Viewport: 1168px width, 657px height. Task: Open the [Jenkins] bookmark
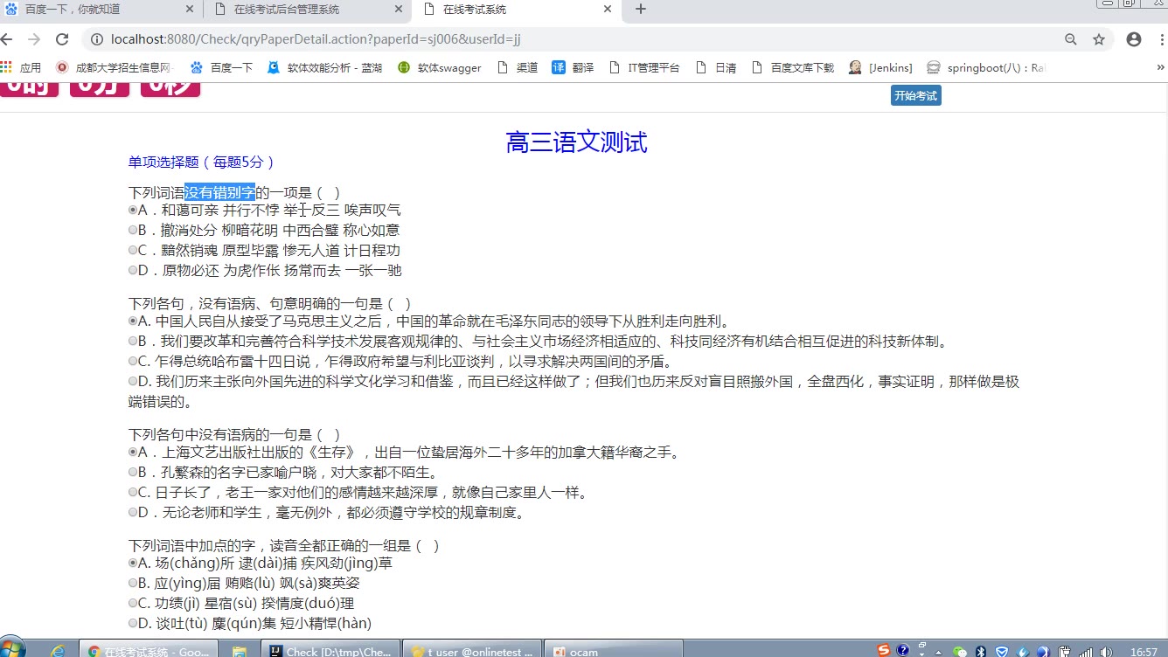880,67
